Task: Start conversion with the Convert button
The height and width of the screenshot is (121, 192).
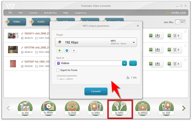Action: pos(96,91)
